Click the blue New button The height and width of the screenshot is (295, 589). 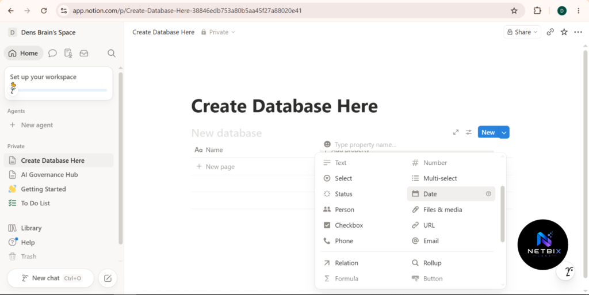488,132
